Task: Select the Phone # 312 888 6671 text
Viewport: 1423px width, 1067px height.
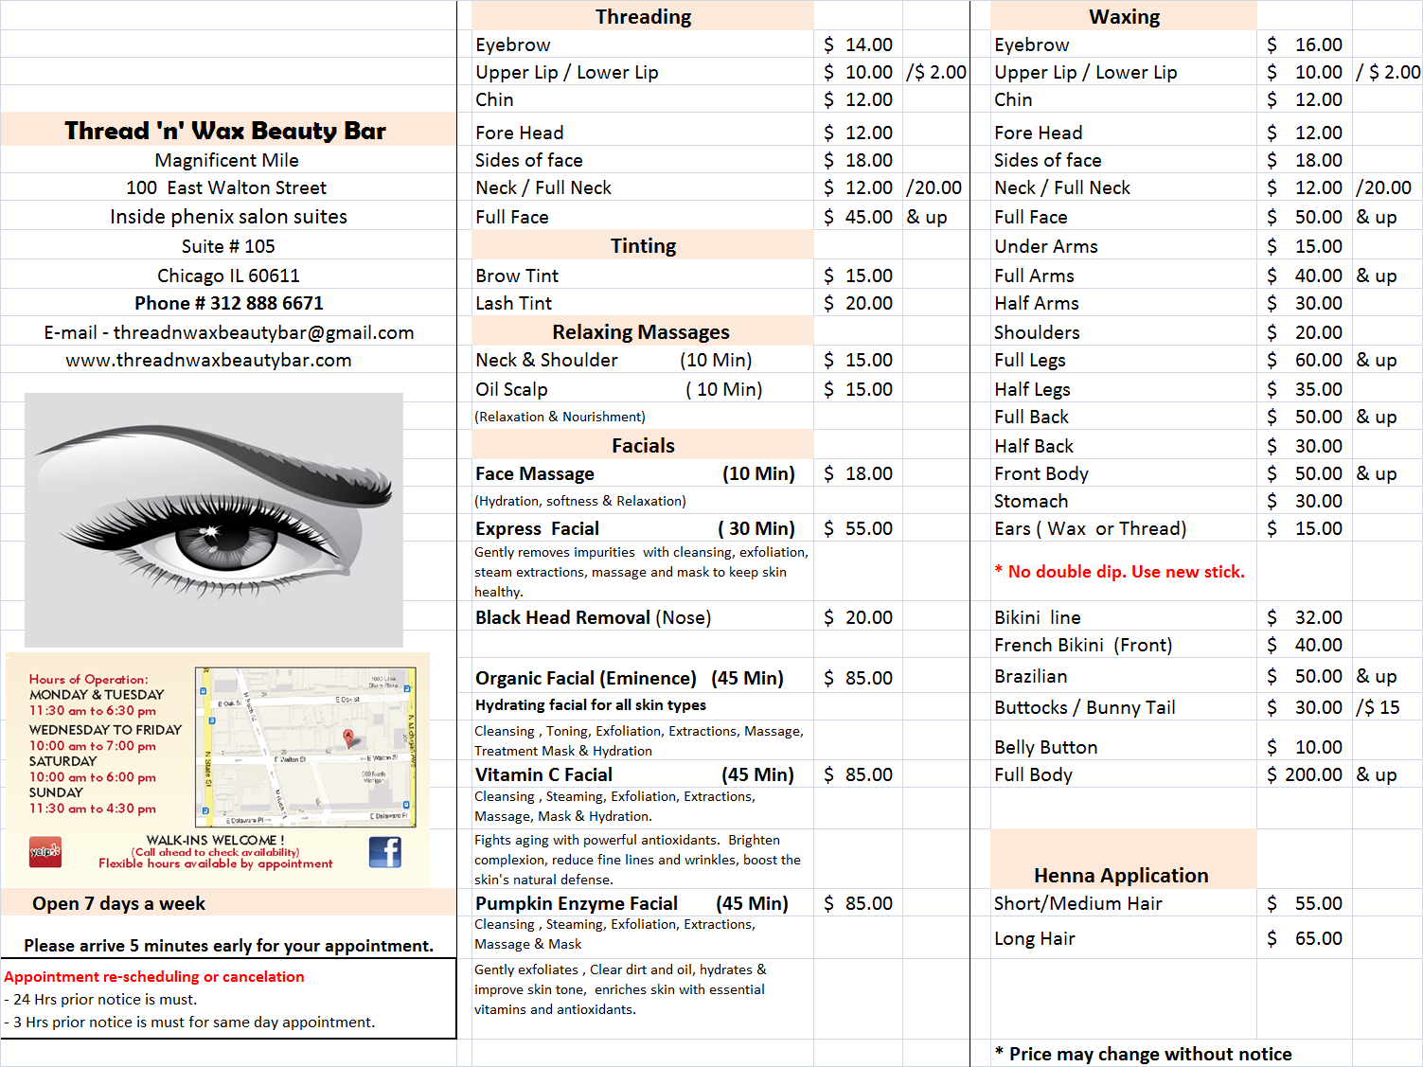Action: (x=229, y=303)
